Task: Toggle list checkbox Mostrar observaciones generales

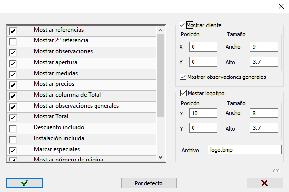Action: pos(13,107)
